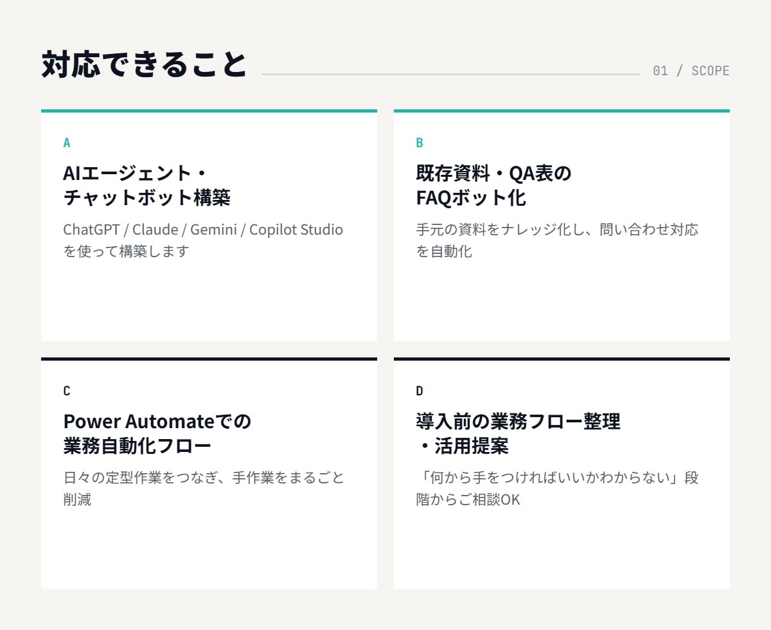Screen dimensions: 771x630
Task: Click the 何から手をつければいいかわからない description text
Action: point(557,489)
